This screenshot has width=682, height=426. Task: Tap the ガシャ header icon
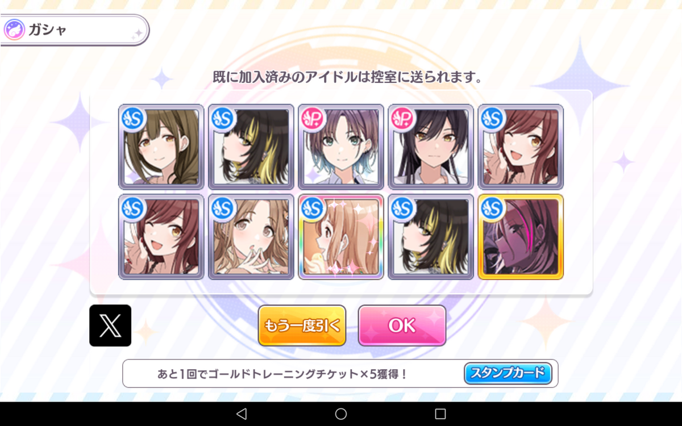point(14,30)
